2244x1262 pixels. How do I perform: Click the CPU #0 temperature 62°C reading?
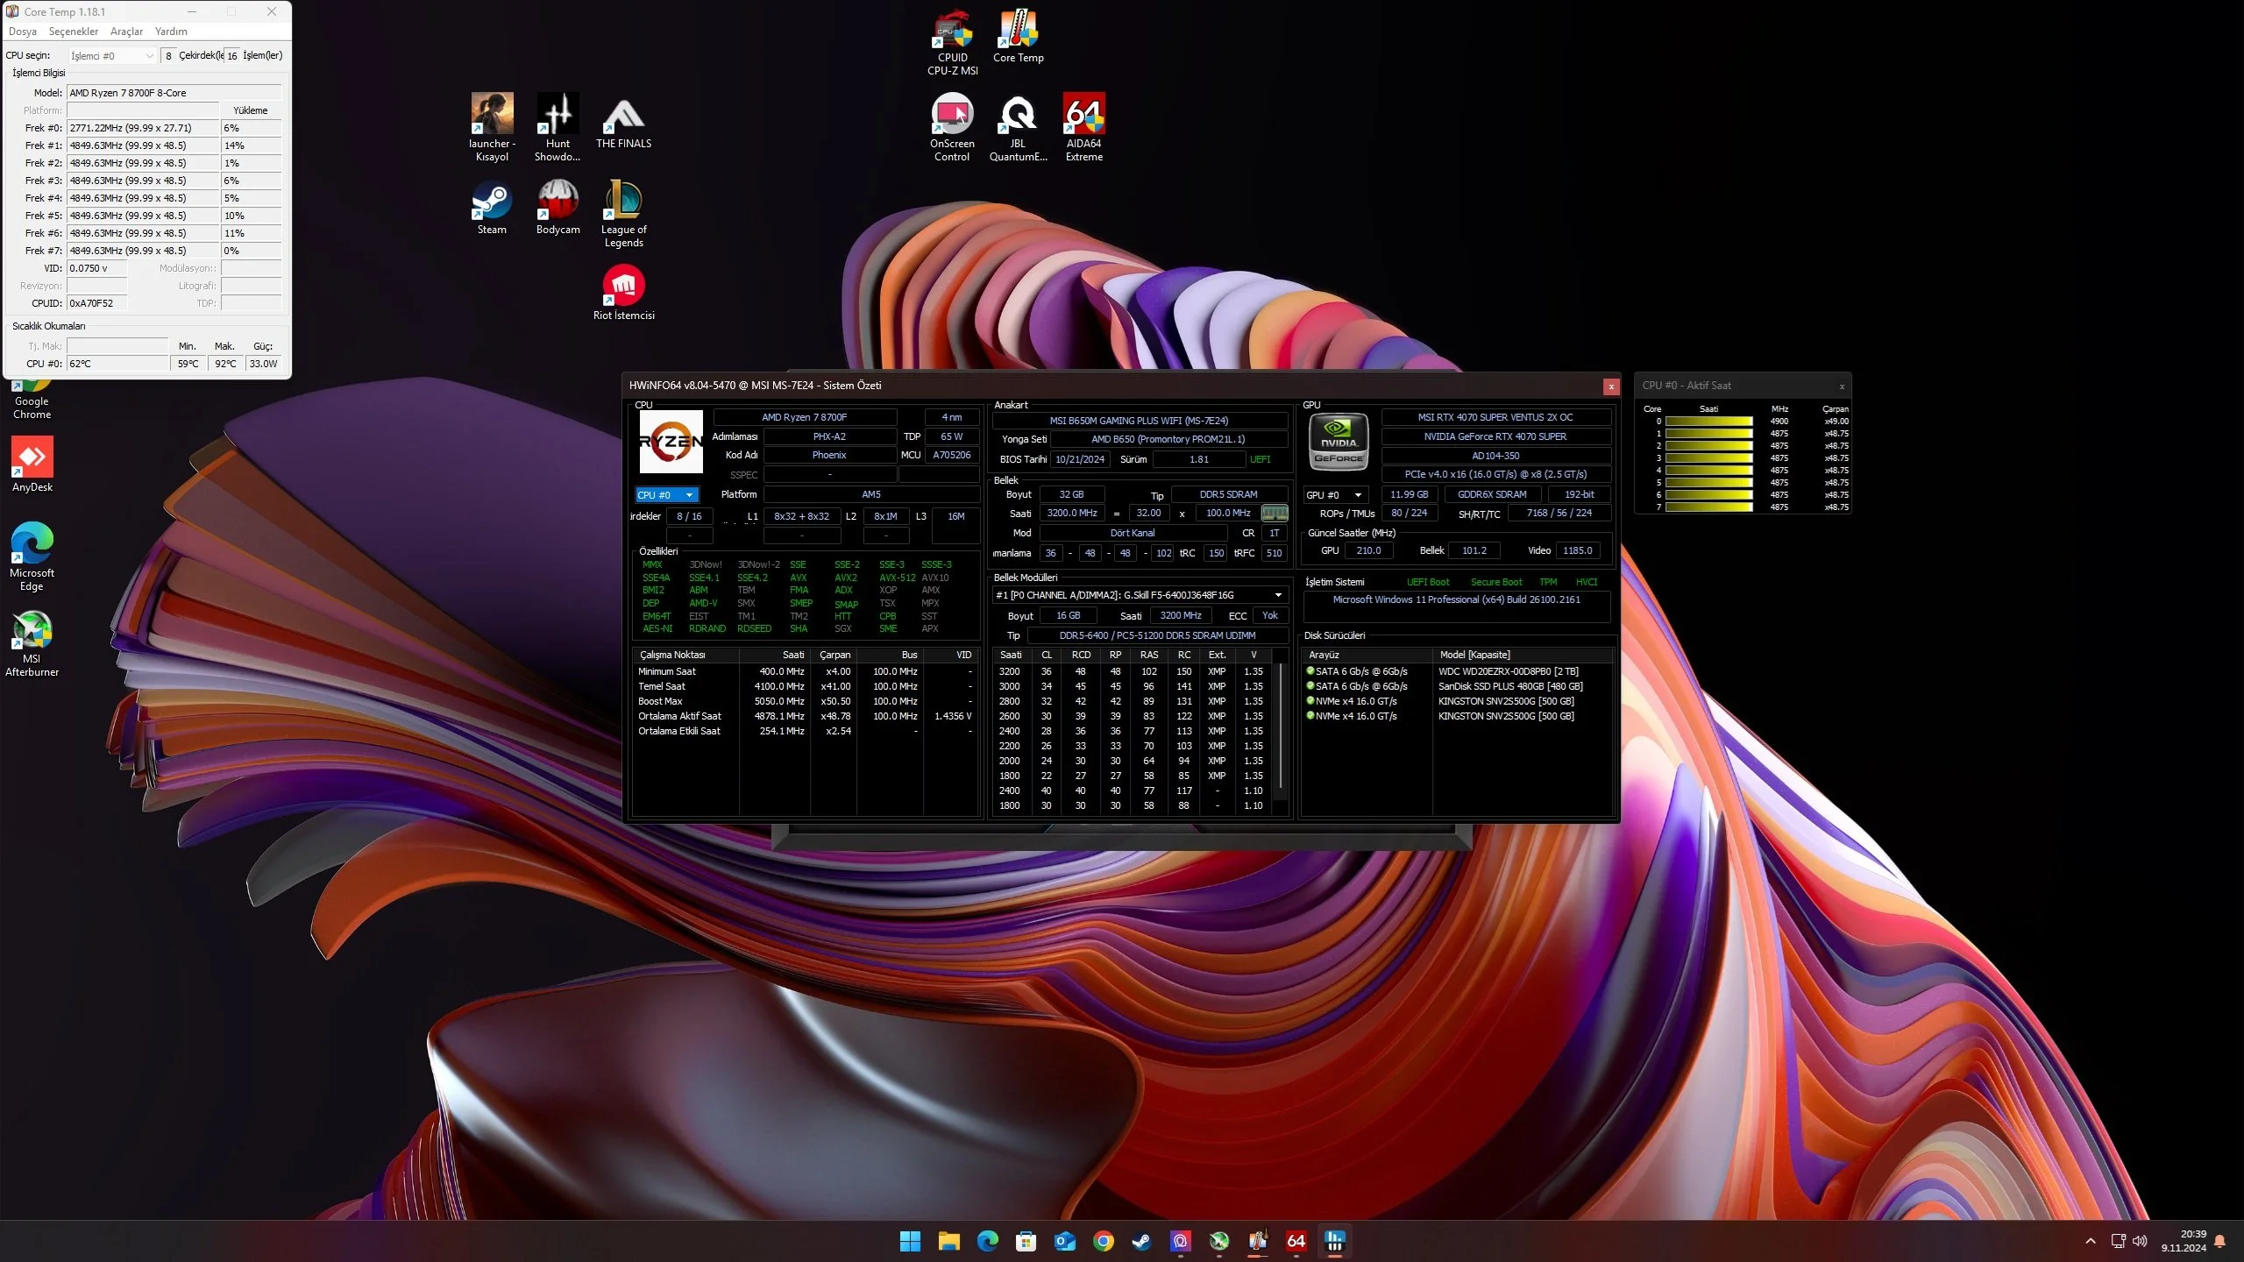coord(117,364)
